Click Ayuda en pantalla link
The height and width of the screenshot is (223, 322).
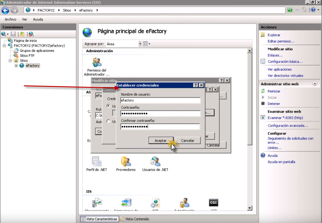point(281,162)
